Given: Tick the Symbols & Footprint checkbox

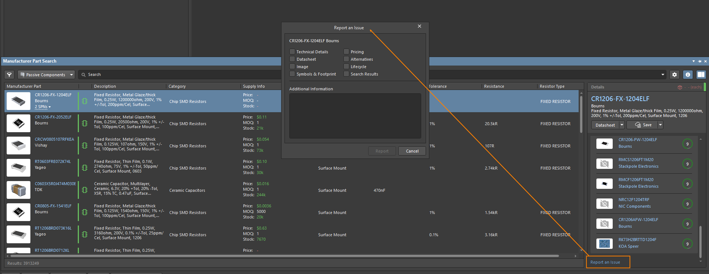Looking at the screenshot, I should coord(292,74).
